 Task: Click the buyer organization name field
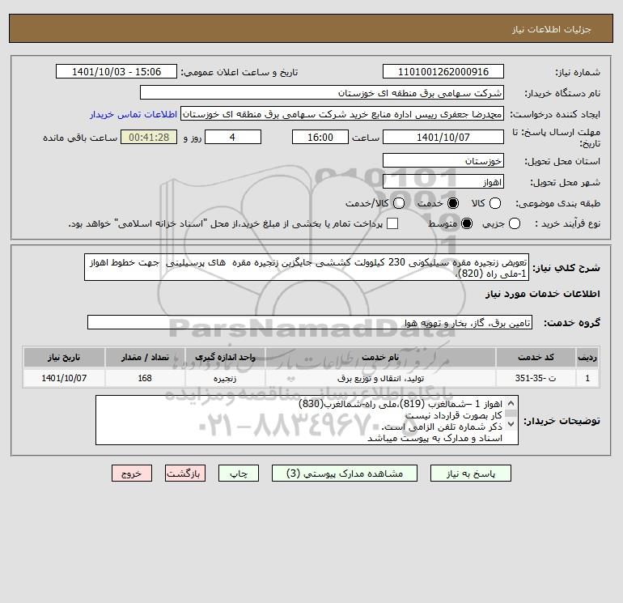point(322,93)
